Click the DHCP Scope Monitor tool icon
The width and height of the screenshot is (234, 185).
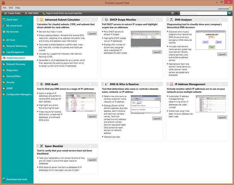click(x=107, y=20)
